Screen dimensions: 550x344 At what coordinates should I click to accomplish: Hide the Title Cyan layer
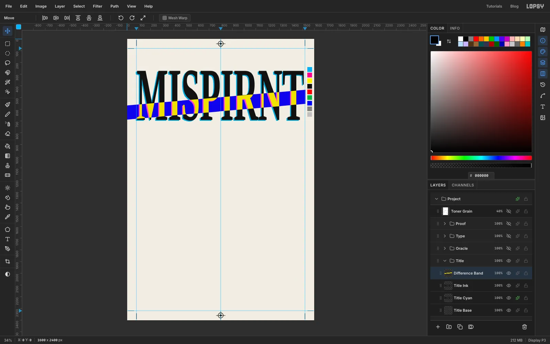(x=509, y=298)
